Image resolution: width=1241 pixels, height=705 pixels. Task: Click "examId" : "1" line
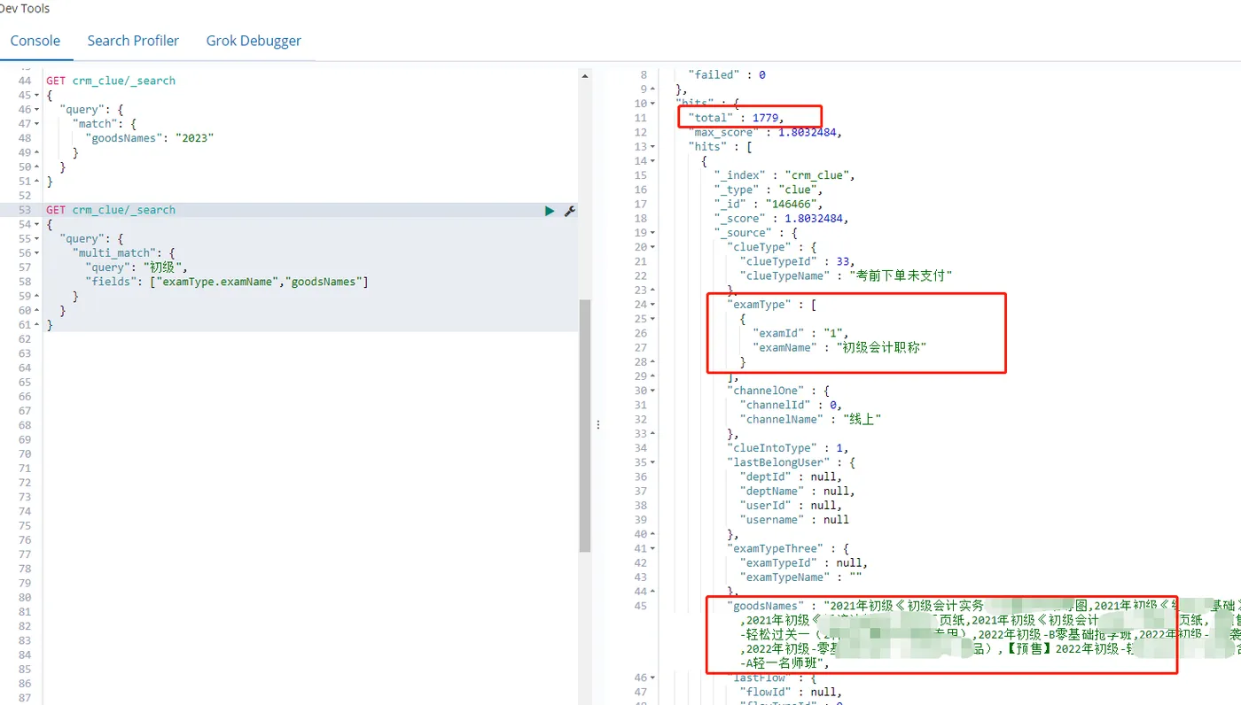tap(800, 333)
